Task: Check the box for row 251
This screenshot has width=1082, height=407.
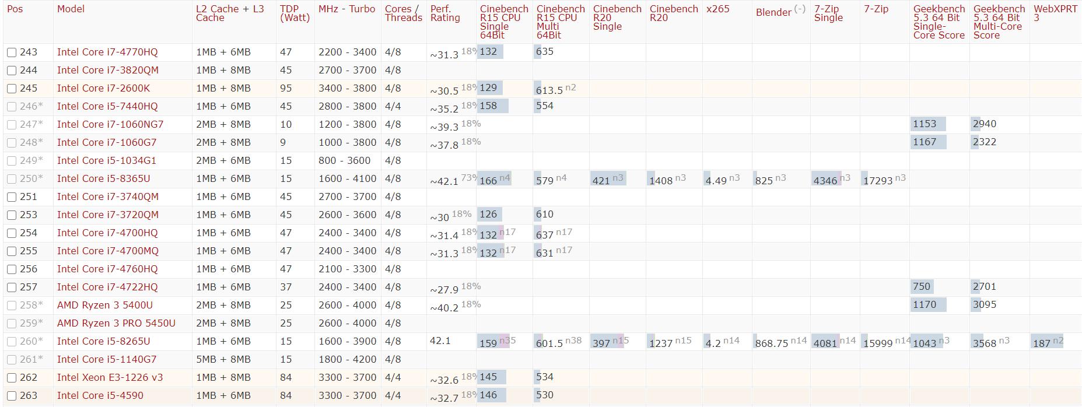Action: coord(12,197)
